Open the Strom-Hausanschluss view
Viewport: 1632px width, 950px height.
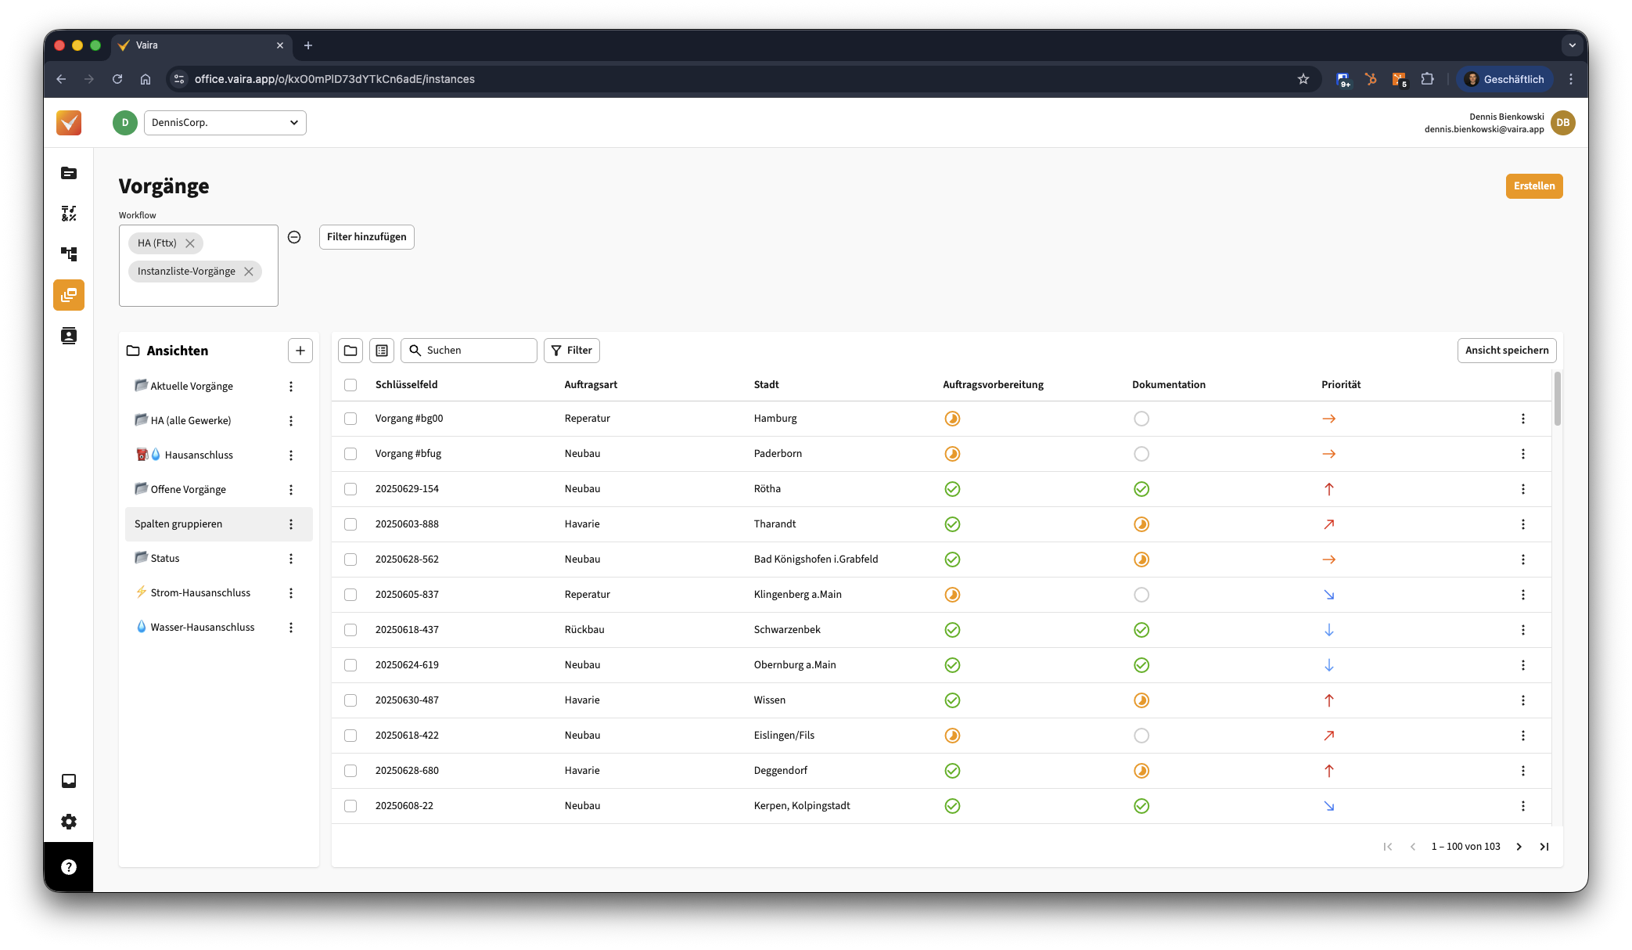[x=200, y=592]
